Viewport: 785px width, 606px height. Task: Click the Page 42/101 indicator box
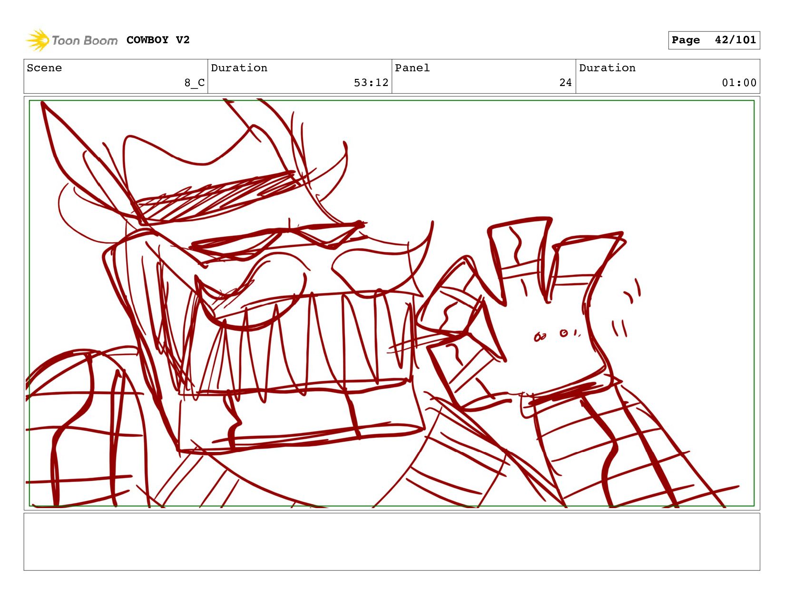point(714,40)
